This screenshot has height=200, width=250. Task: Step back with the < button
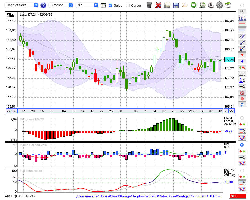click(x=14, y=111)
